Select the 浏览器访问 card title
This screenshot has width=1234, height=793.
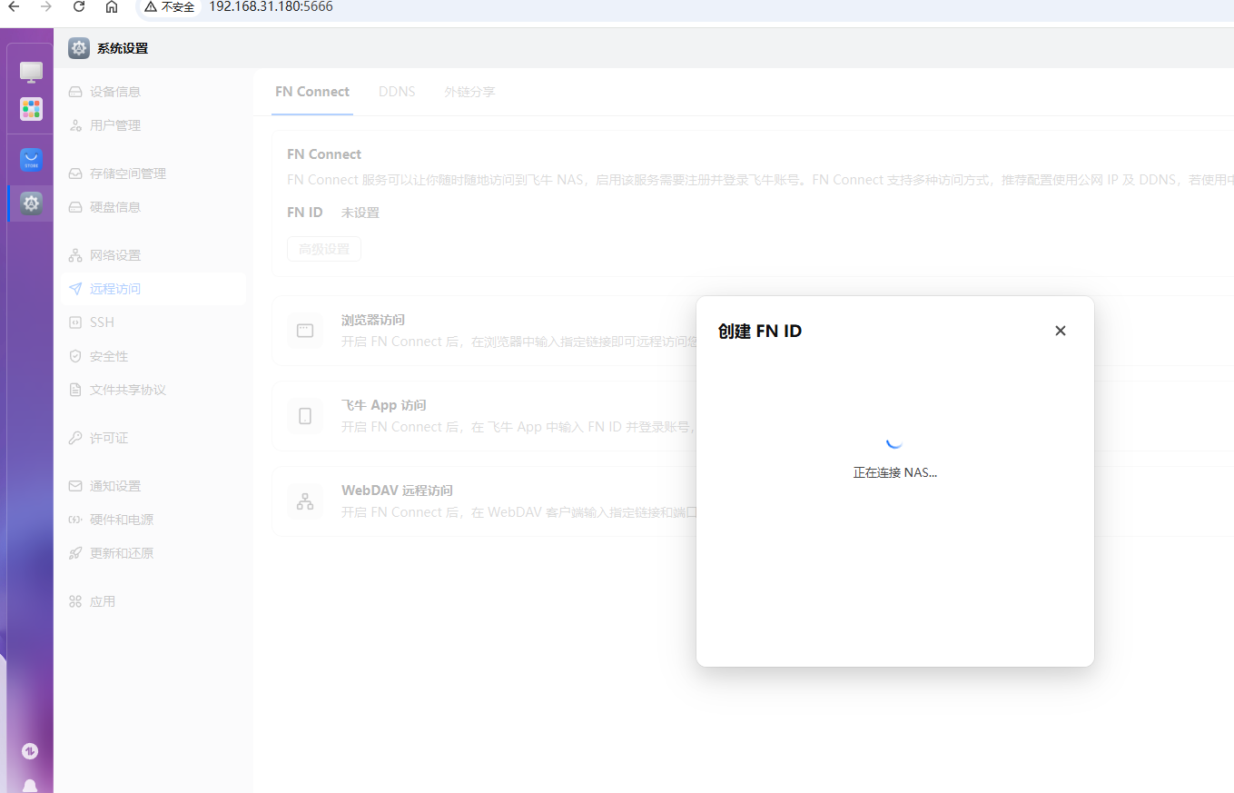pos(373,320)
